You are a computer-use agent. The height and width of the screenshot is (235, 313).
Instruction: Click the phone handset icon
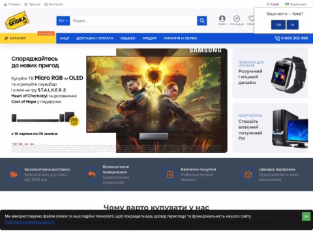point(277,39)
